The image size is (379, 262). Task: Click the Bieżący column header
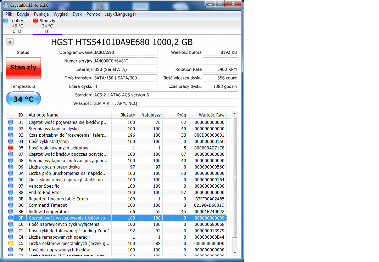point(124,115)
